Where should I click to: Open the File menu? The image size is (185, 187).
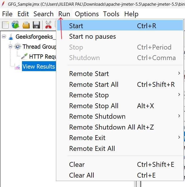7,14
